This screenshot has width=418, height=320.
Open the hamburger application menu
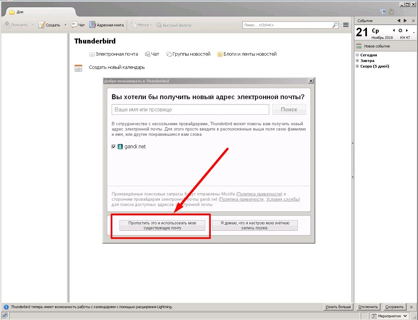point(346,25)
